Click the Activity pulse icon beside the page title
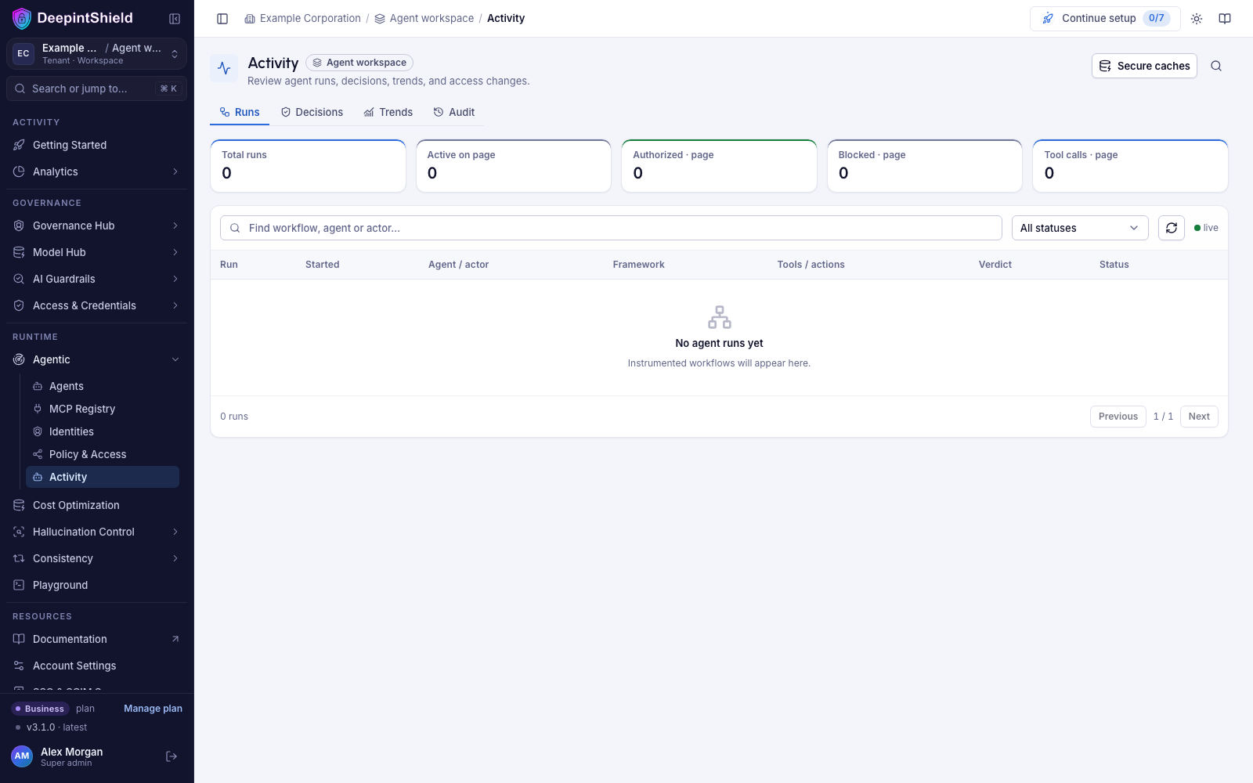This screenshot has width=1253, height=783. tap(224, 68)
